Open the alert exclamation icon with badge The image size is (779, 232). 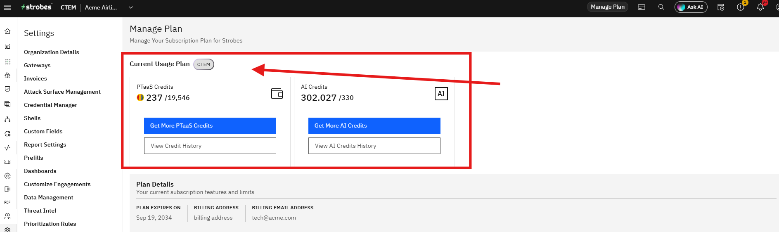[741, 7]
